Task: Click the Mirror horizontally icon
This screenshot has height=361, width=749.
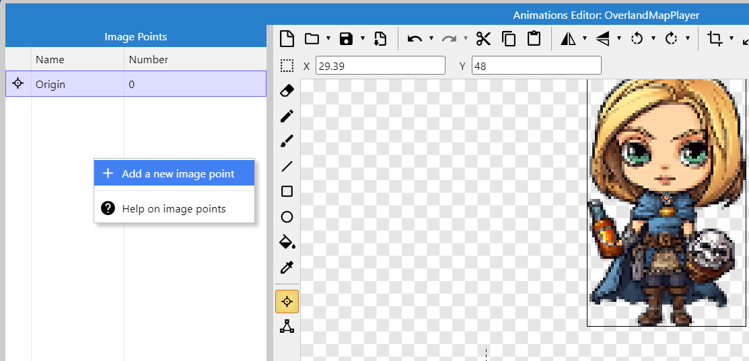Action: (569, 38)
